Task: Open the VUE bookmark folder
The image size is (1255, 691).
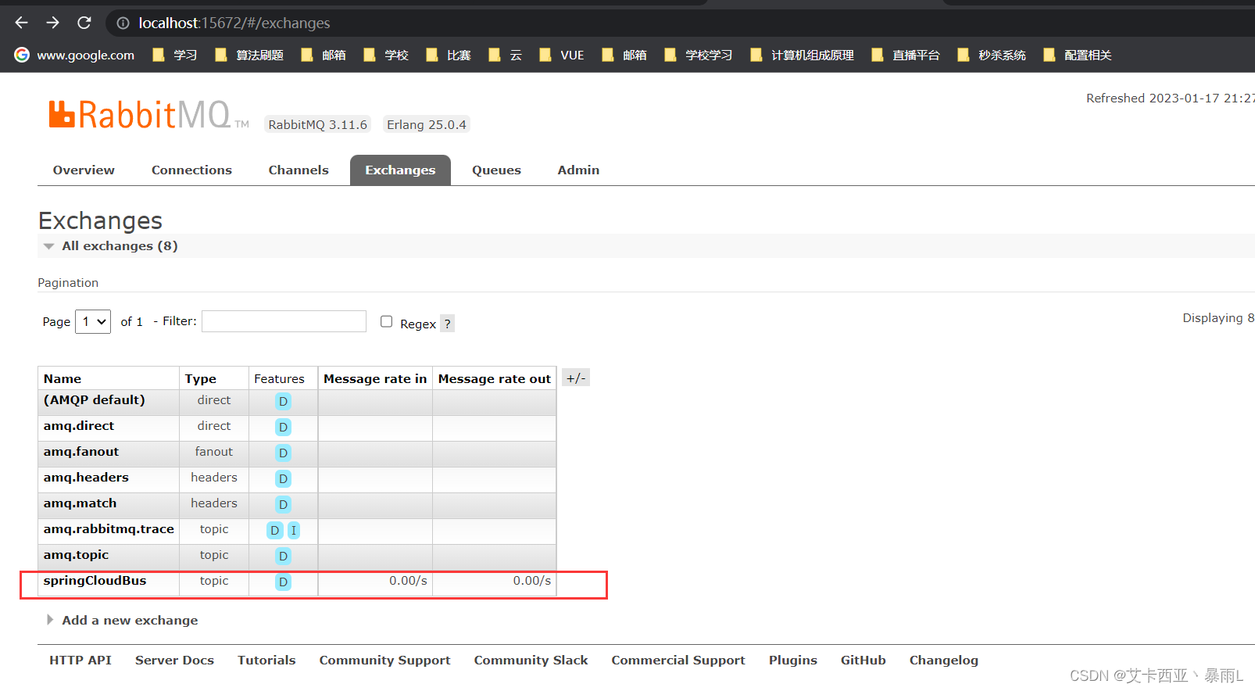Action: tap(562, 55)
